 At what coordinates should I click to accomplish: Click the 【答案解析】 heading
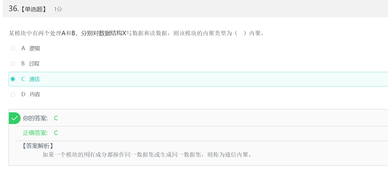(38, 146)
